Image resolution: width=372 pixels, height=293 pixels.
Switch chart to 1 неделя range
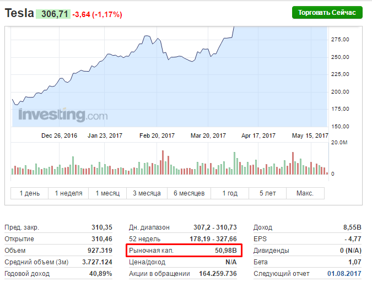[x=69, y=193]
